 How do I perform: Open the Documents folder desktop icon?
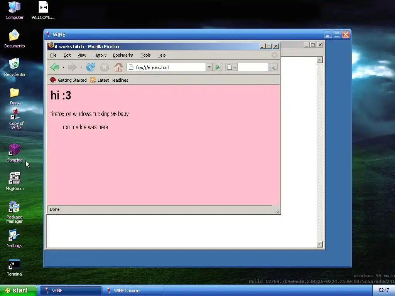point(14,39)
